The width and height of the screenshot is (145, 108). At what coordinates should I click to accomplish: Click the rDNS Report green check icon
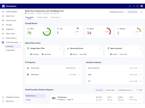coord(28,75)
